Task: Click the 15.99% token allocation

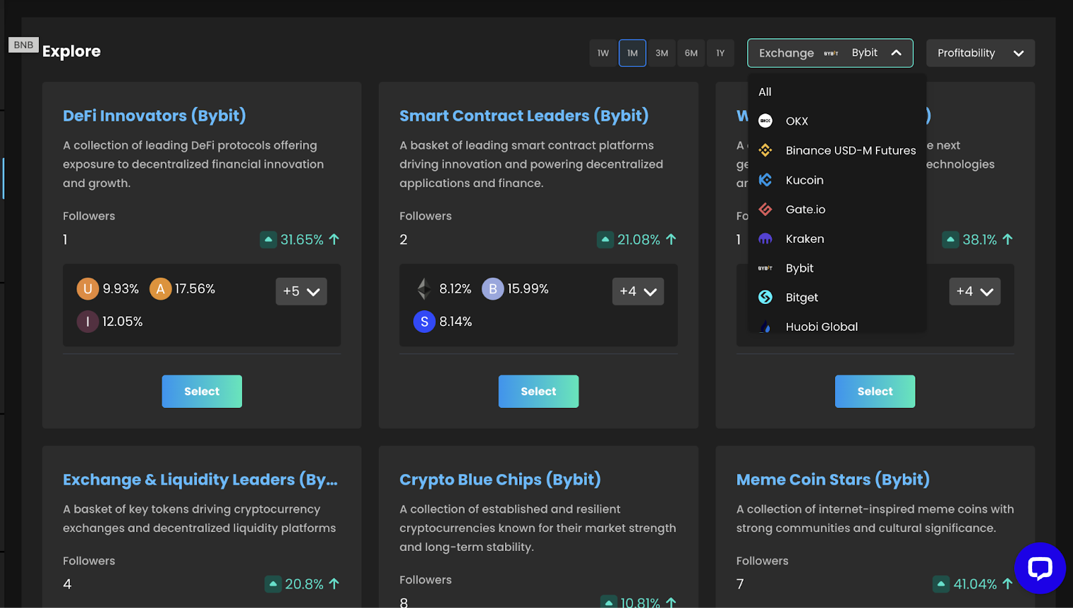Action: [x=528, y=289]
